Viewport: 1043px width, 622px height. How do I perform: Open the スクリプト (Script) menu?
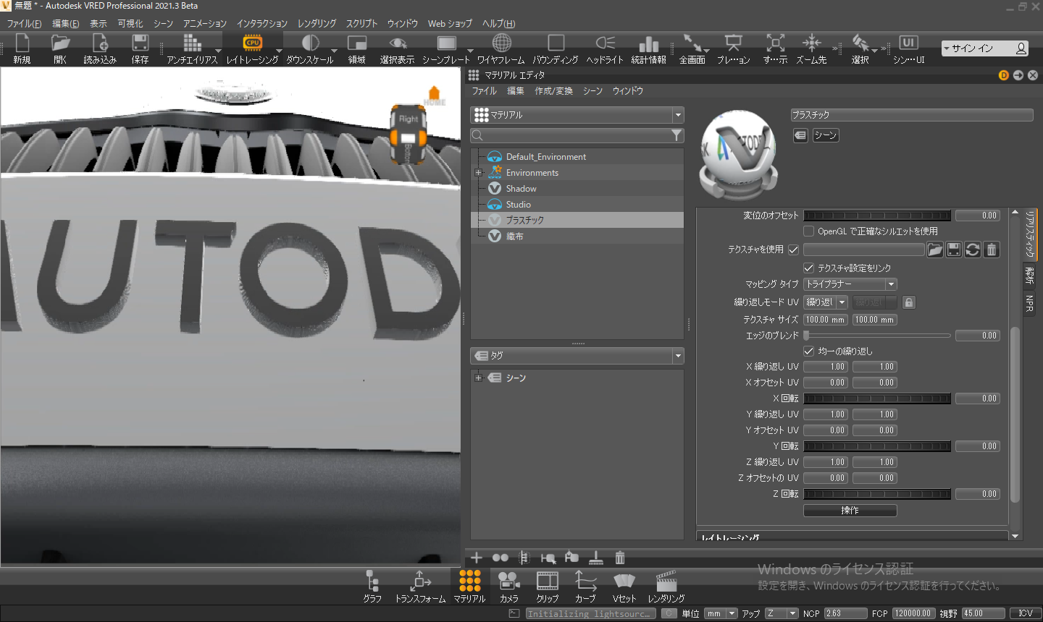point(361,24)
